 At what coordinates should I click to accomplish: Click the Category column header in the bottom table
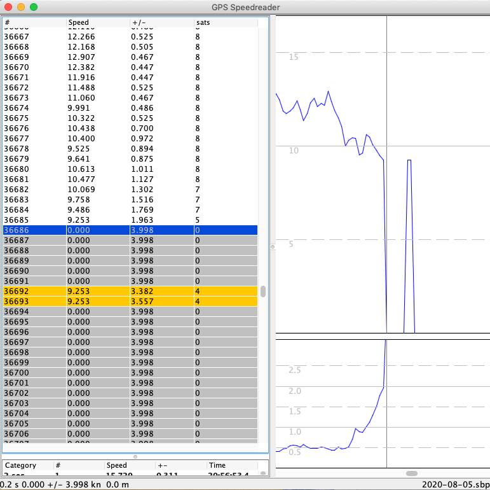point(27,465)
